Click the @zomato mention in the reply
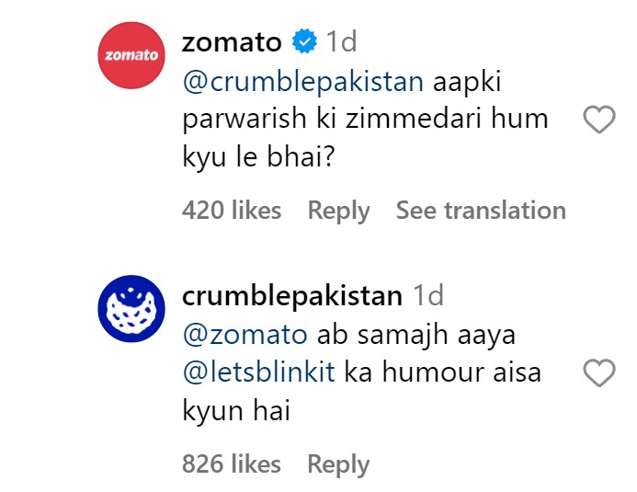637x492 pixels. click(x=245, y=336)
